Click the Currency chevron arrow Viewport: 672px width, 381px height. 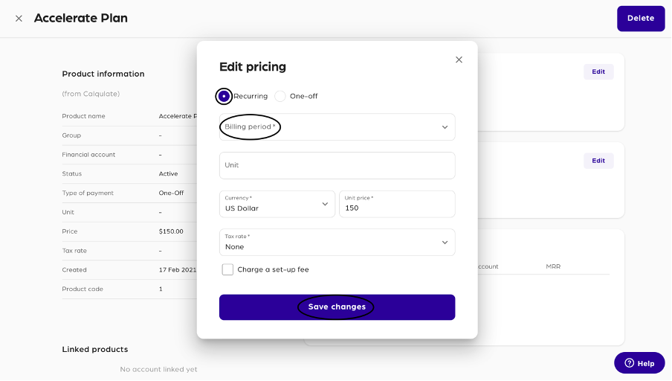[325, 204]
